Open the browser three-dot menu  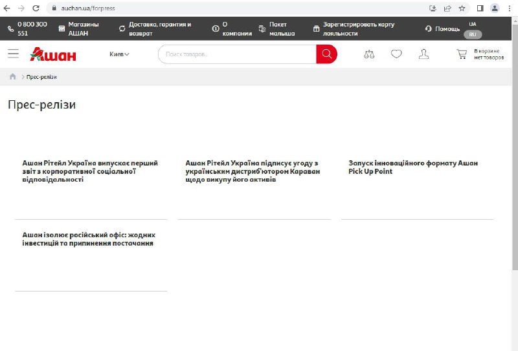509,8
